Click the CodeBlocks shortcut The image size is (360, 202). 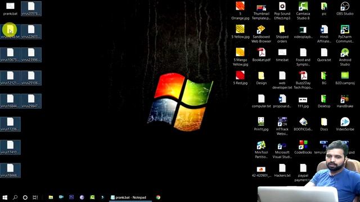[x=303, y=148]
